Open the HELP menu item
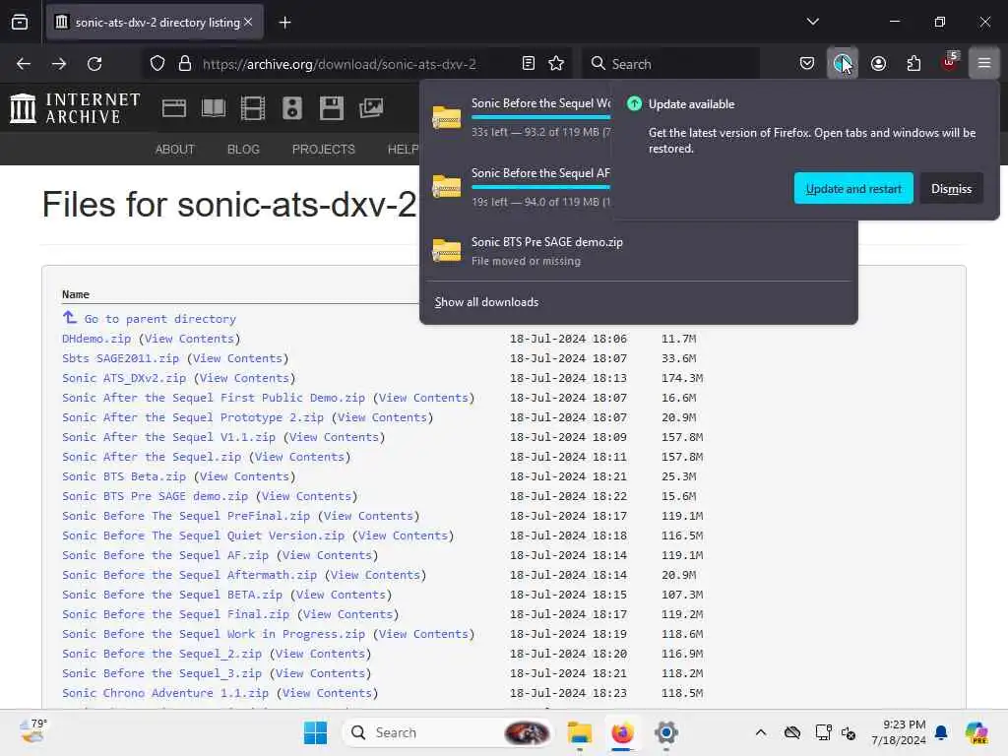Image resolution: width=1008 pixels, height=756 pixels. coord(403,150)
